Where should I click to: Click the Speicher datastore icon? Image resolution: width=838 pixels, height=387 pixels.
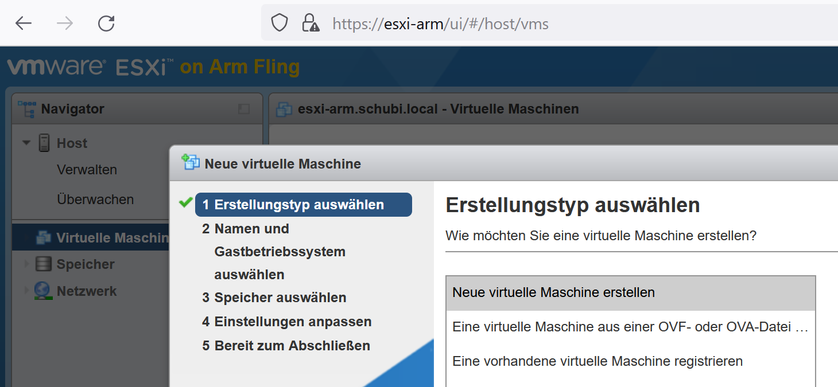[43, 264]
